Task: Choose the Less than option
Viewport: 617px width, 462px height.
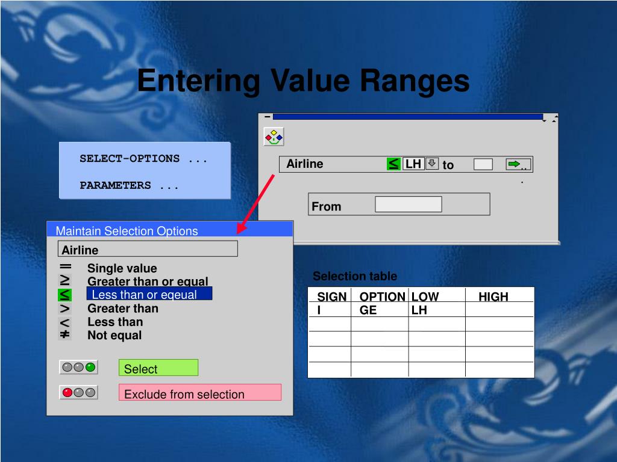Action: 115,322
